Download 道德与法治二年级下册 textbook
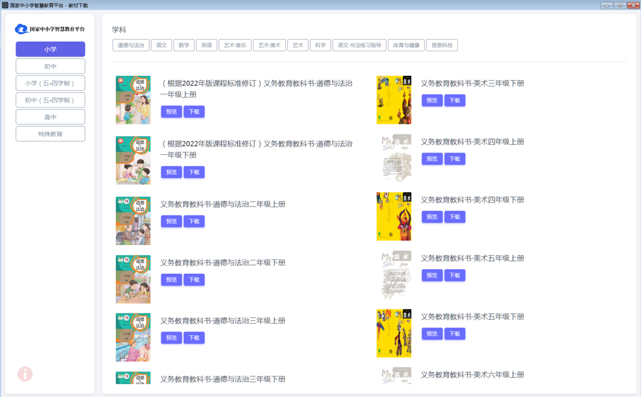This screenshot has height=397, width=641. [194, 279]
